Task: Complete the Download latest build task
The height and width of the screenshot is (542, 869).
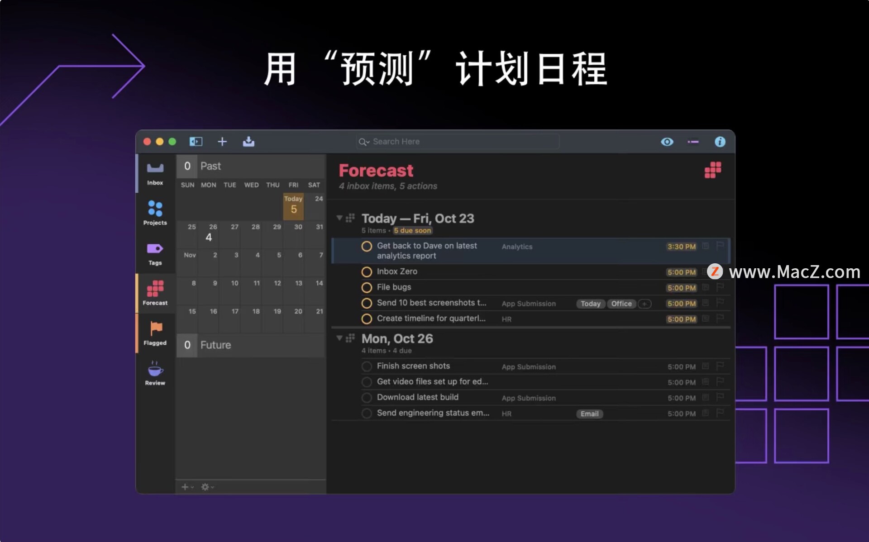Action: 367,398
